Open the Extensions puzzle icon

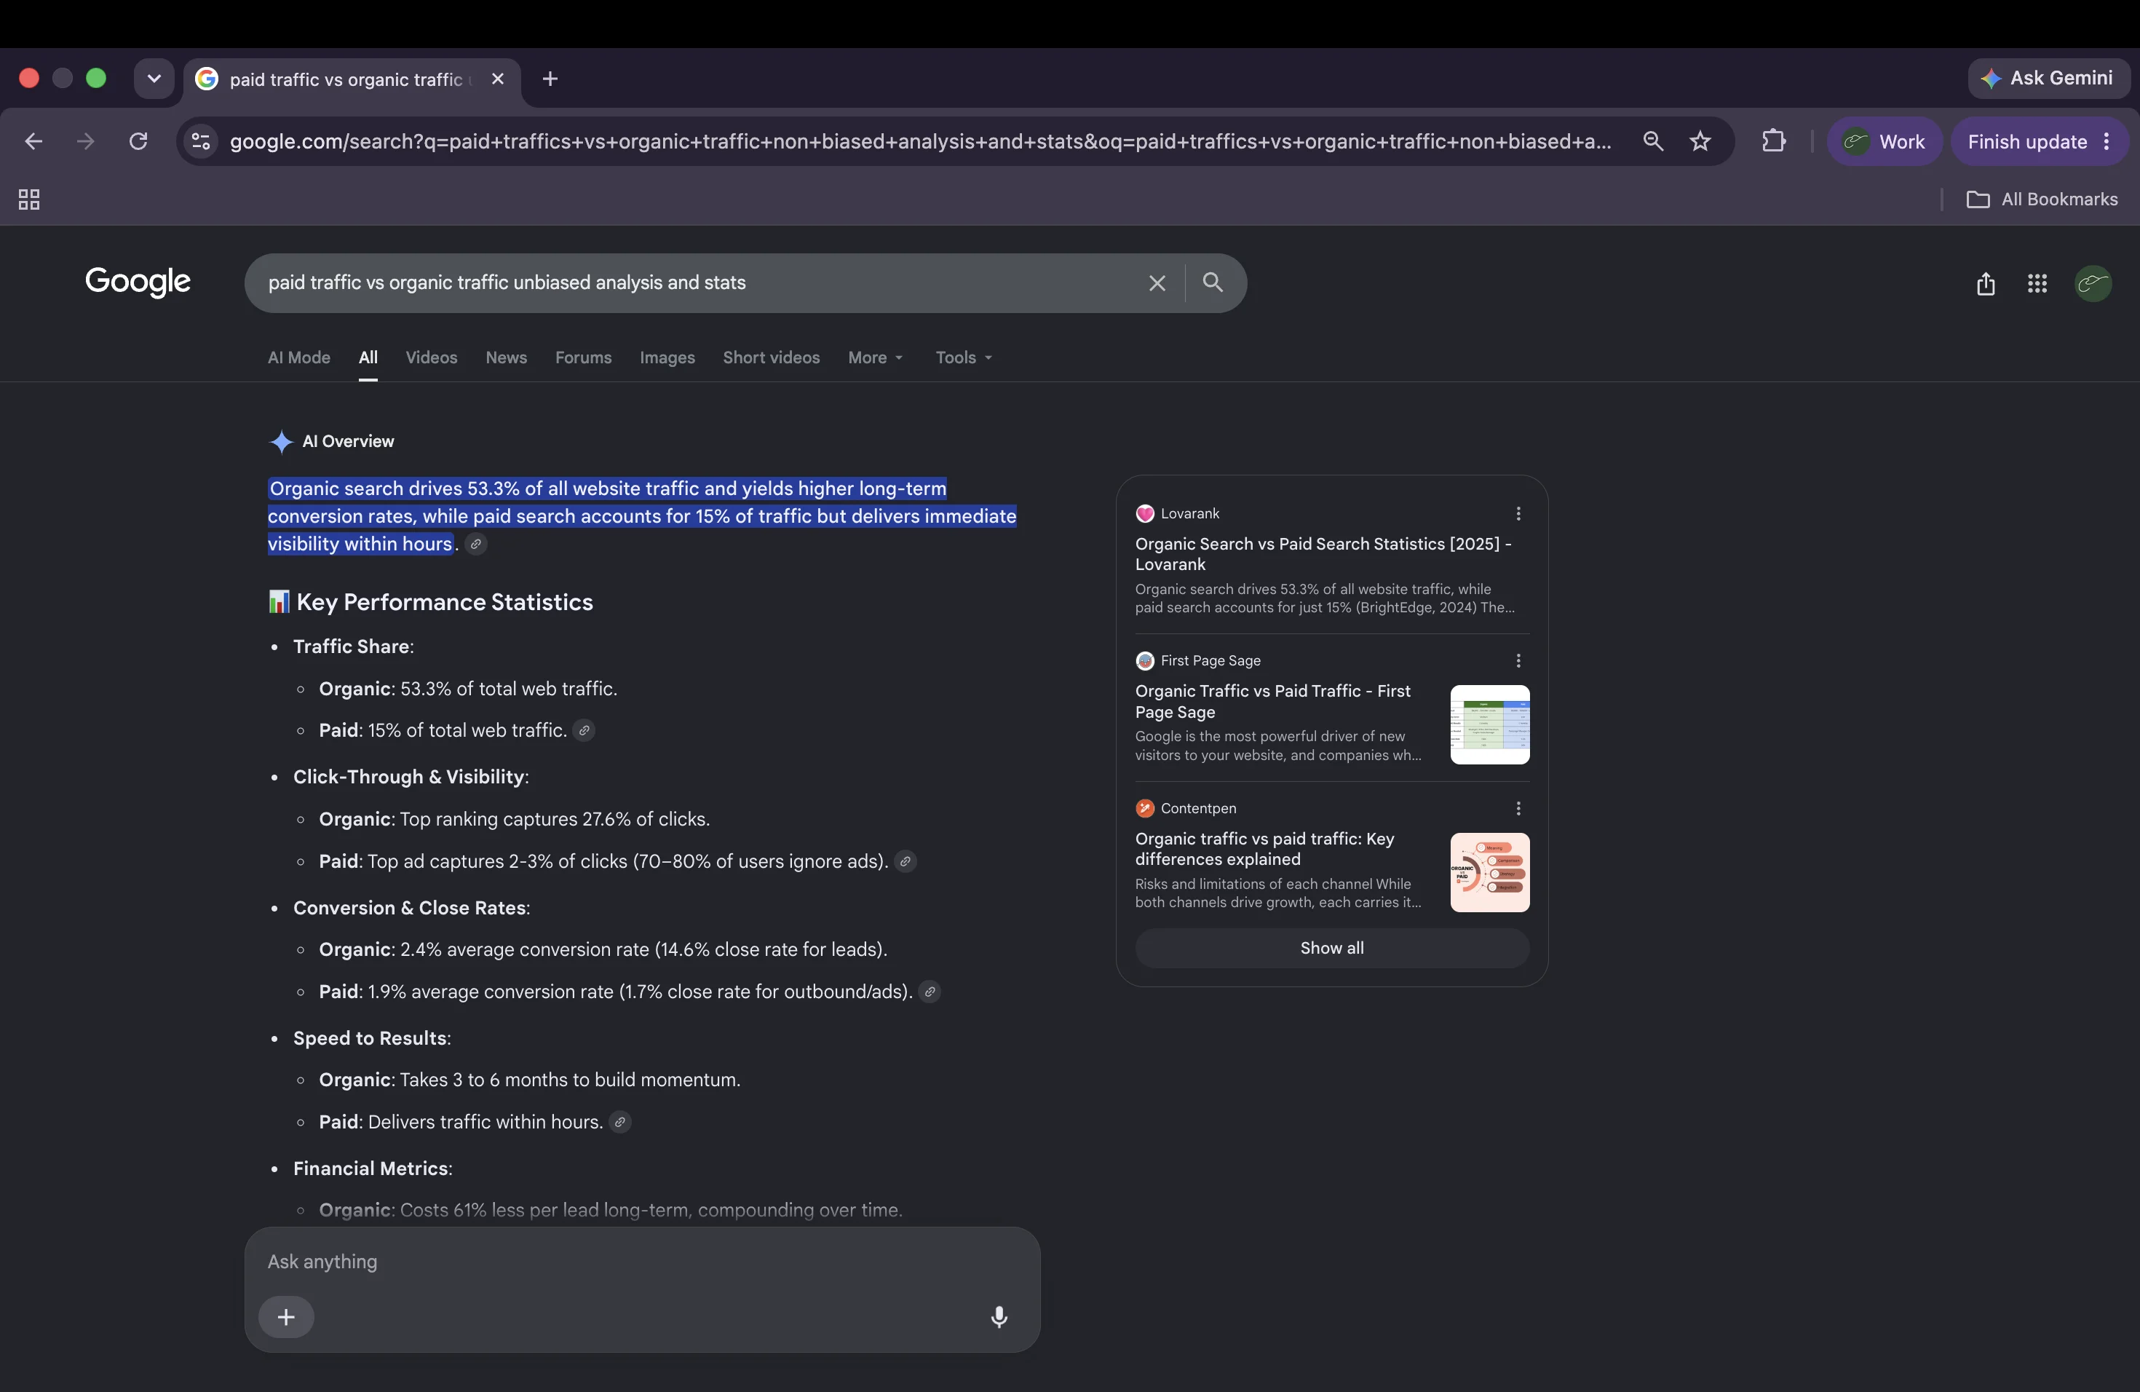click(x=1773, y=141)
